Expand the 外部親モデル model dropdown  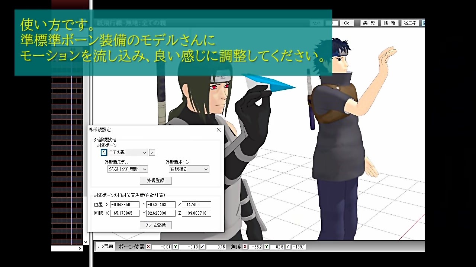point(128,169)
